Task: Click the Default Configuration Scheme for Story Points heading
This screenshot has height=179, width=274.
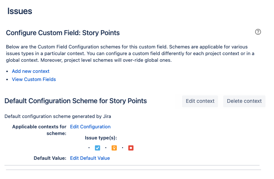Action: pyautogui.click(x=76, y=101)
